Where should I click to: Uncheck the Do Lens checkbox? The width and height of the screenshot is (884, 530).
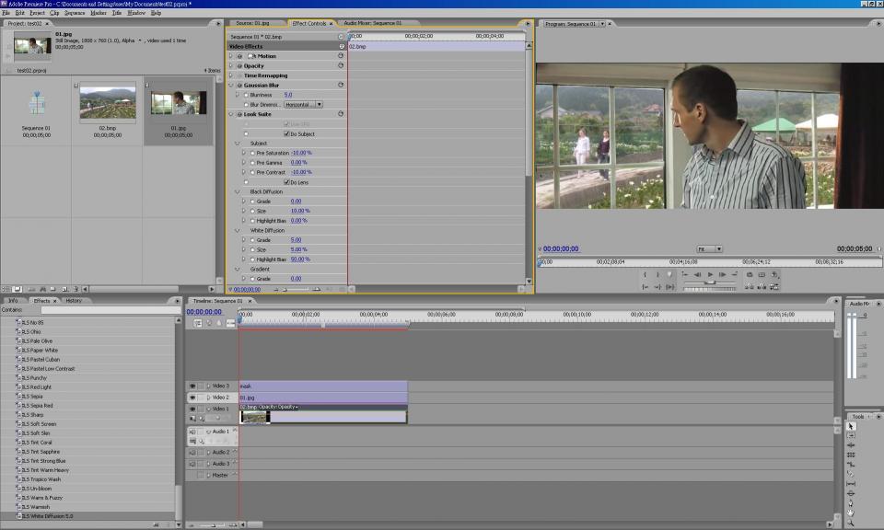[287, 182]
